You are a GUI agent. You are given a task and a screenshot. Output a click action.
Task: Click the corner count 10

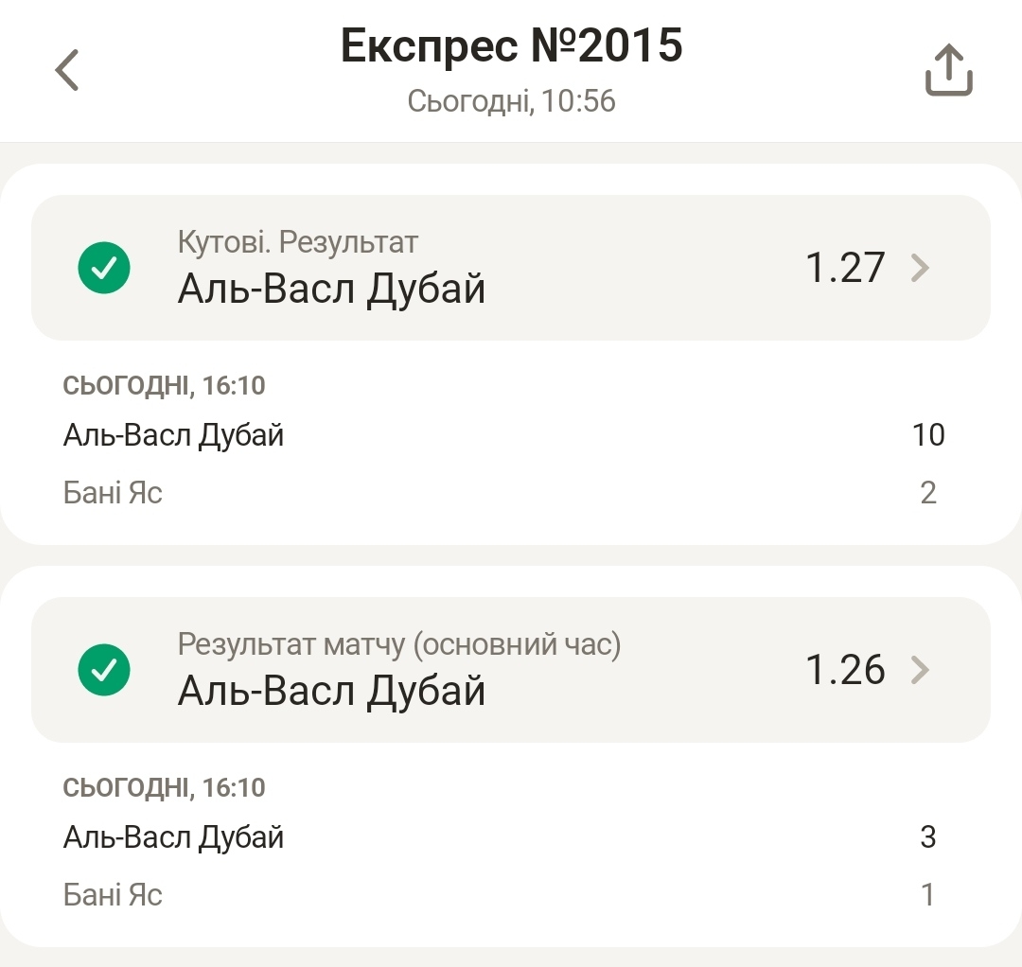(x=928, y=435)
